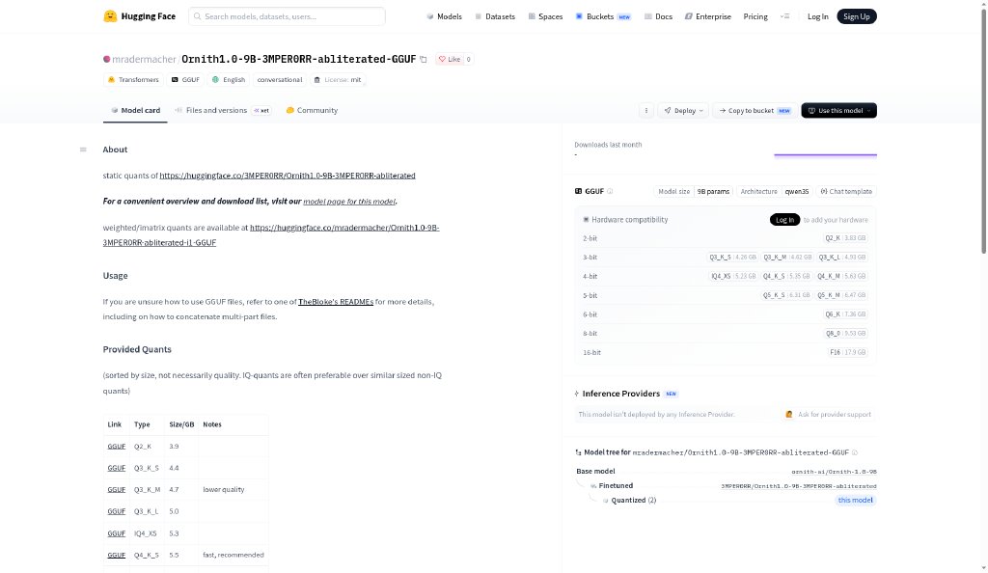
Task: Go to the Pricing page
Action: tap(755, 16)
